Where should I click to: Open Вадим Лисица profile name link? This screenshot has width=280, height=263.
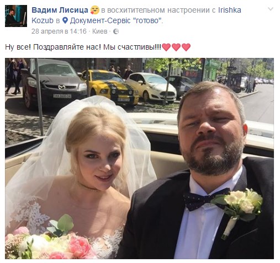point(60,10)
